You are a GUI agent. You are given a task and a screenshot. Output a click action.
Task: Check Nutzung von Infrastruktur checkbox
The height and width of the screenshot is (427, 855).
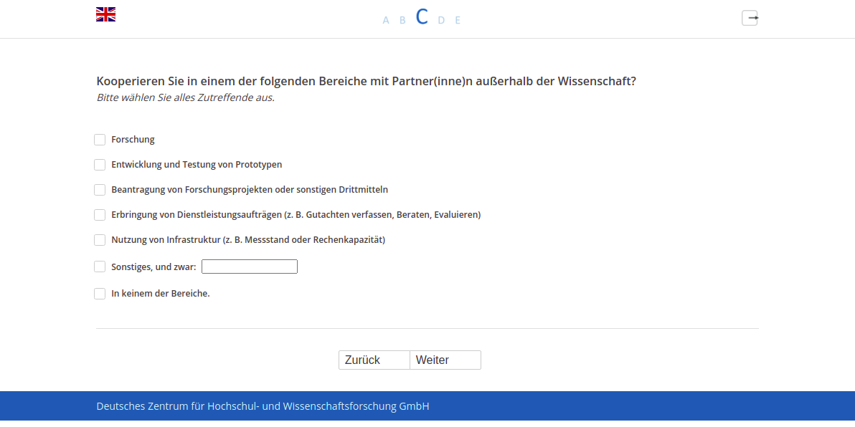coord(100,240)
